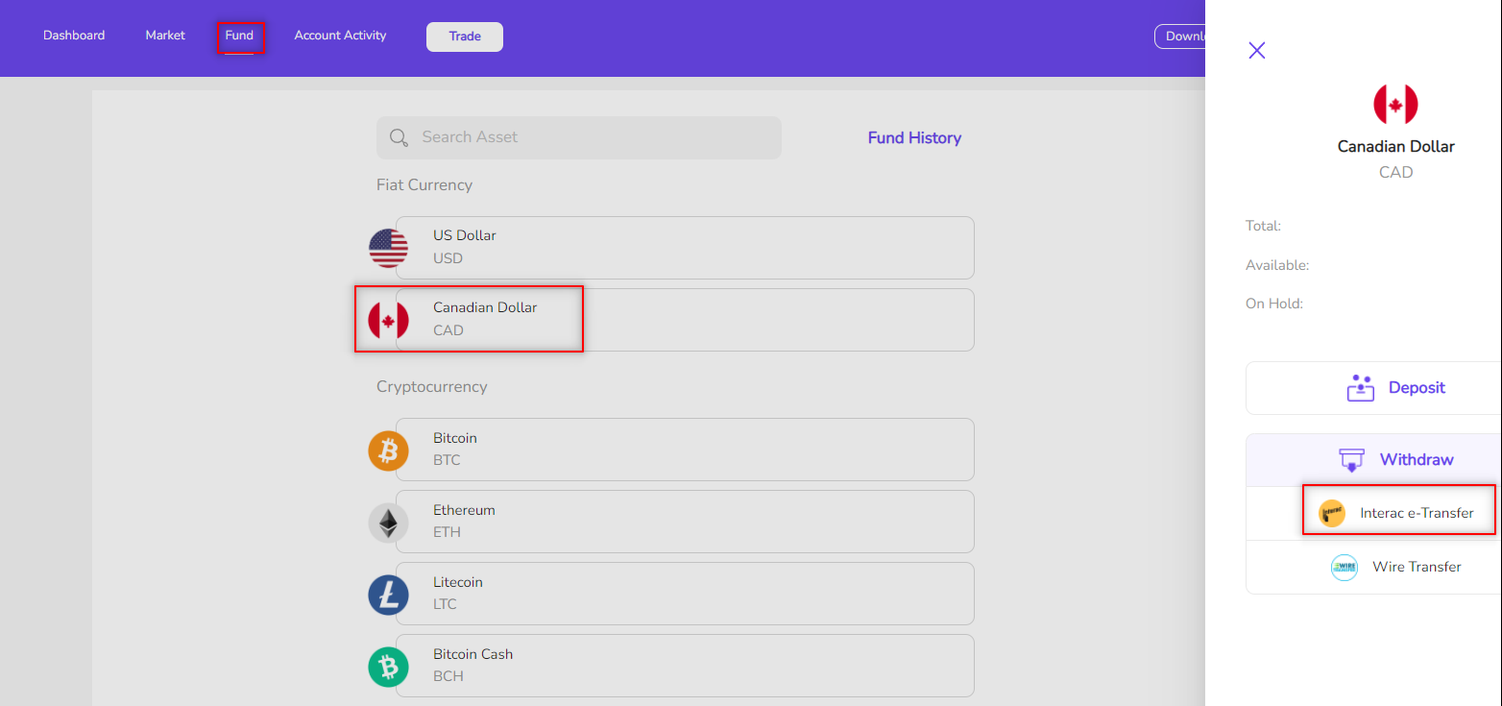Open the Dashboard tab
Image resolution: width=1502 pixels, height=706 pixels.
[x=74, y=36]
